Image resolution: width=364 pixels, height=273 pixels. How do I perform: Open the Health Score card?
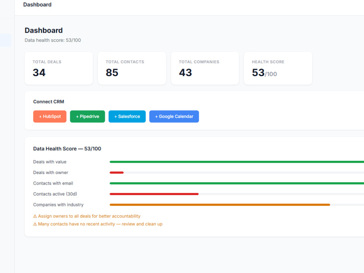[278, 68]
